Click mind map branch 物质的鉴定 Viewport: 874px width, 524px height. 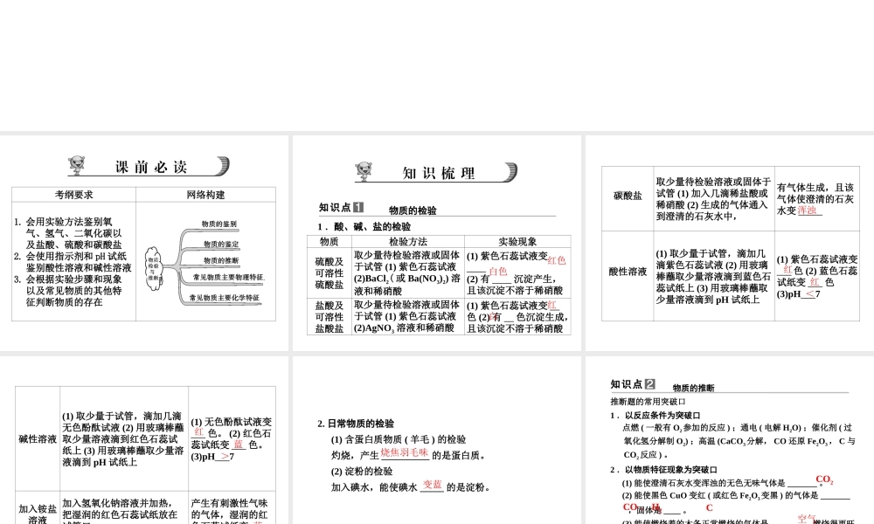tap(221, 244)
